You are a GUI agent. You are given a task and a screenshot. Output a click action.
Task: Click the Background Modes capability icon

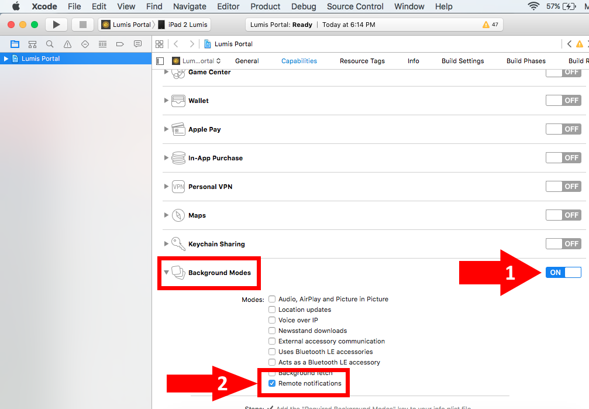tap(178, 273)
